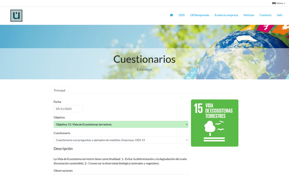Viewport: 289px width, 176px height.
Task: Expand the Objetivo dropdown showing Objetivo 15
Action: pyautogui.click(x=121, y=124)
